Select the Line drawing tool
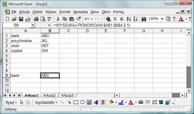Screen dimensions: 194x114 (62, 102)
